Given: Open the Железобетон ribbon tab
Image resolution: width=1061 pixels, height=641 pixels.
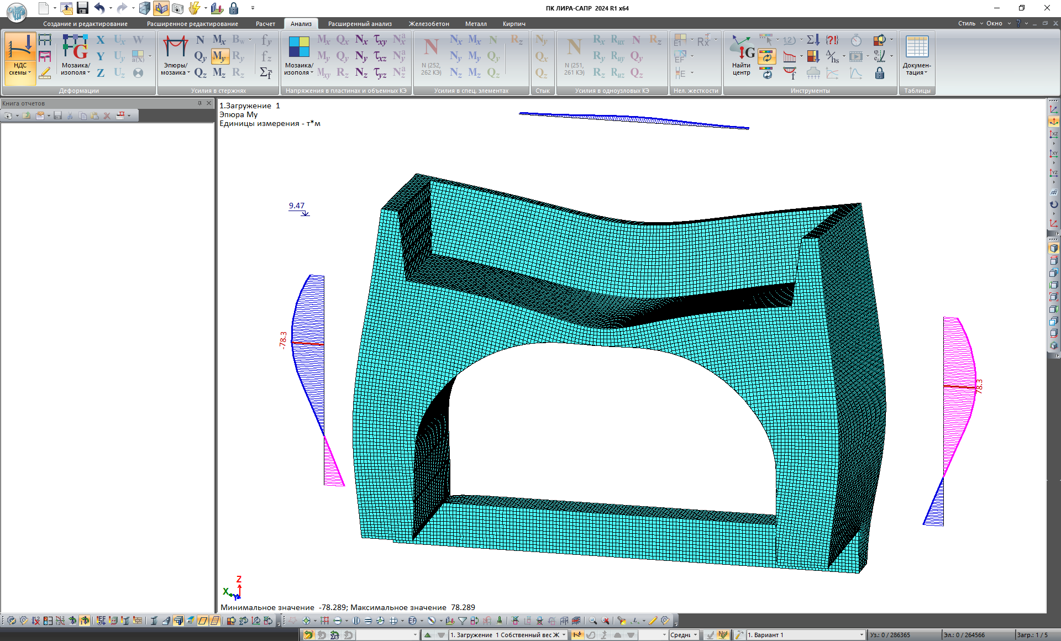Looking at the screenshot, I should [429, 24].
